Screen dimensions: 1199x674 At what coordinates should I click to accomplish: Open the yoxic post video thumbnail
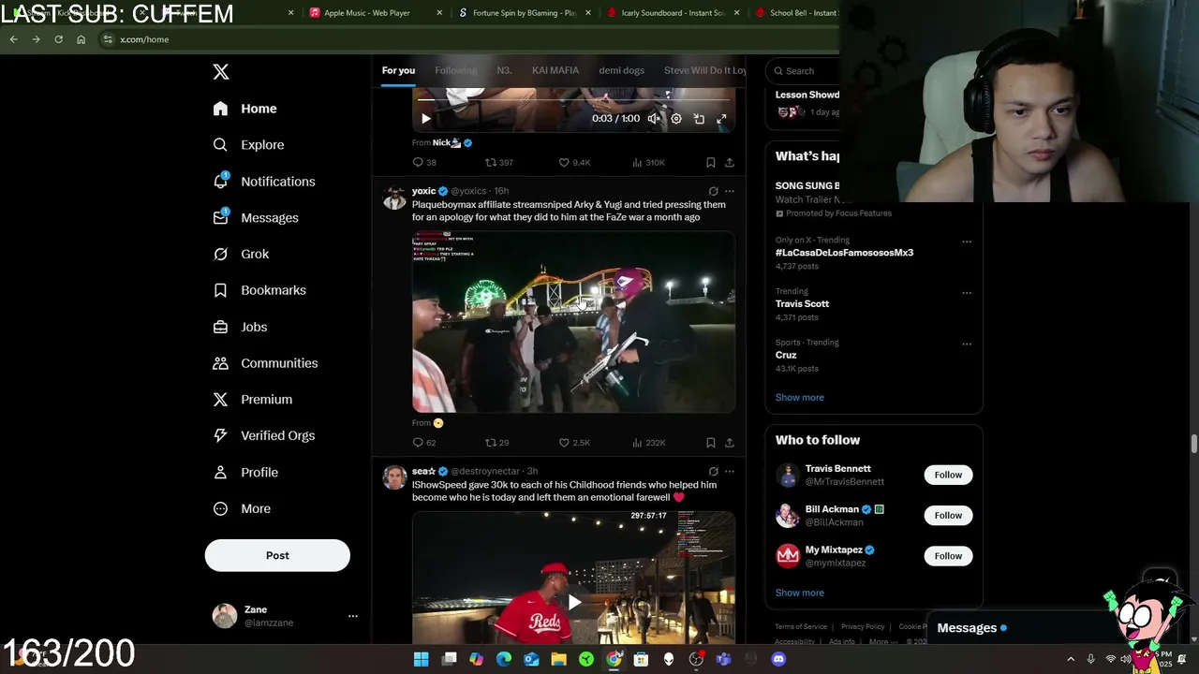573,323
